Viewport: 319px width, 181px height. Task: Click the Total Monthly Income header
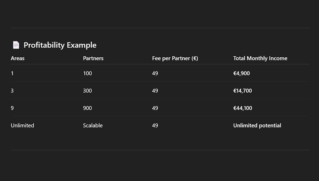260,58
